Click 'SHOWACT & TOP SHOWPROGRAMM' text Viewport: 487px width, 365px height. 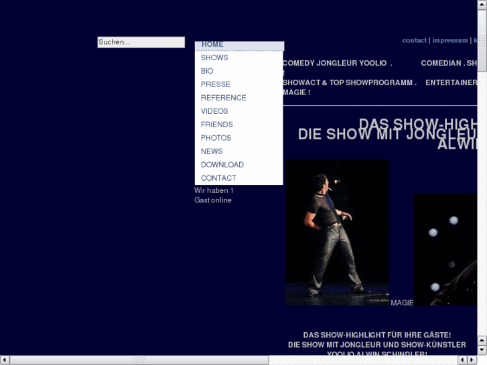[x=348, y=82]
